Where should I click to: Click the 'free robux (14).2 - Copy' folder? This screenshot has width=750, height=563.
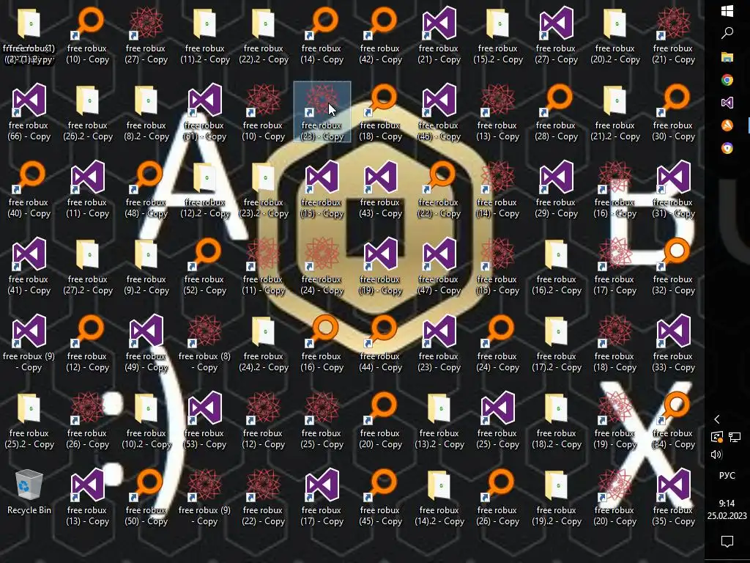439,498
